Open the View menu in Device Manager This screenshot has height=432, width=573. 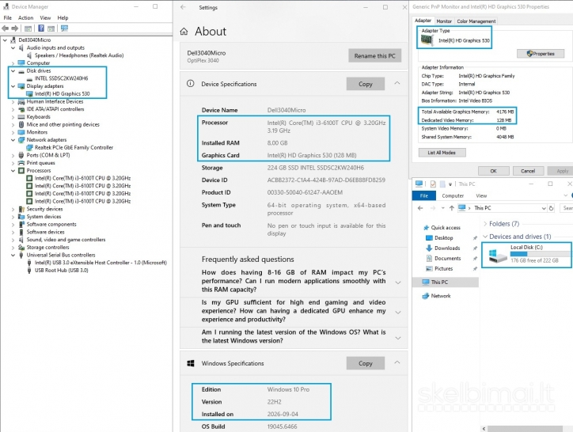(x=45, y=17)
